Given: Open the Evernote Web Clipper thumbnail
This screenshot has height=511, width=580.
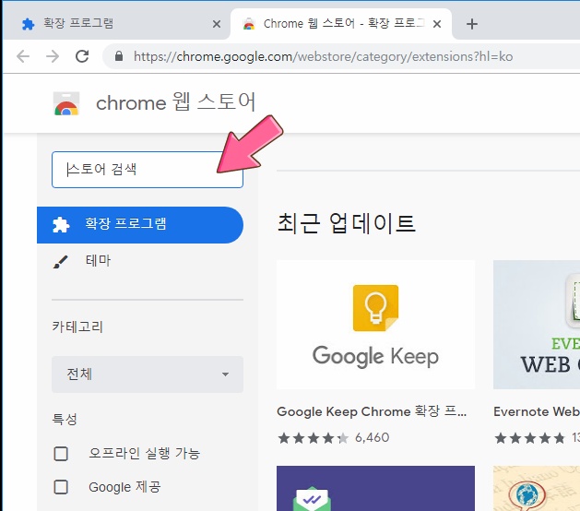Looking at the screenshot, I should coord(537,325).
